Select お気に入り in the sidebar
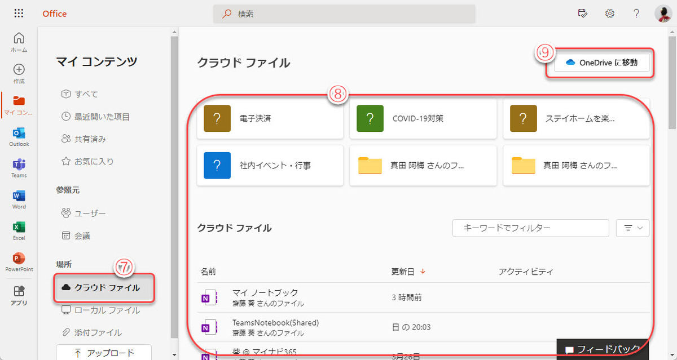This screenshot has width=677, height=360. click(87, 161)
